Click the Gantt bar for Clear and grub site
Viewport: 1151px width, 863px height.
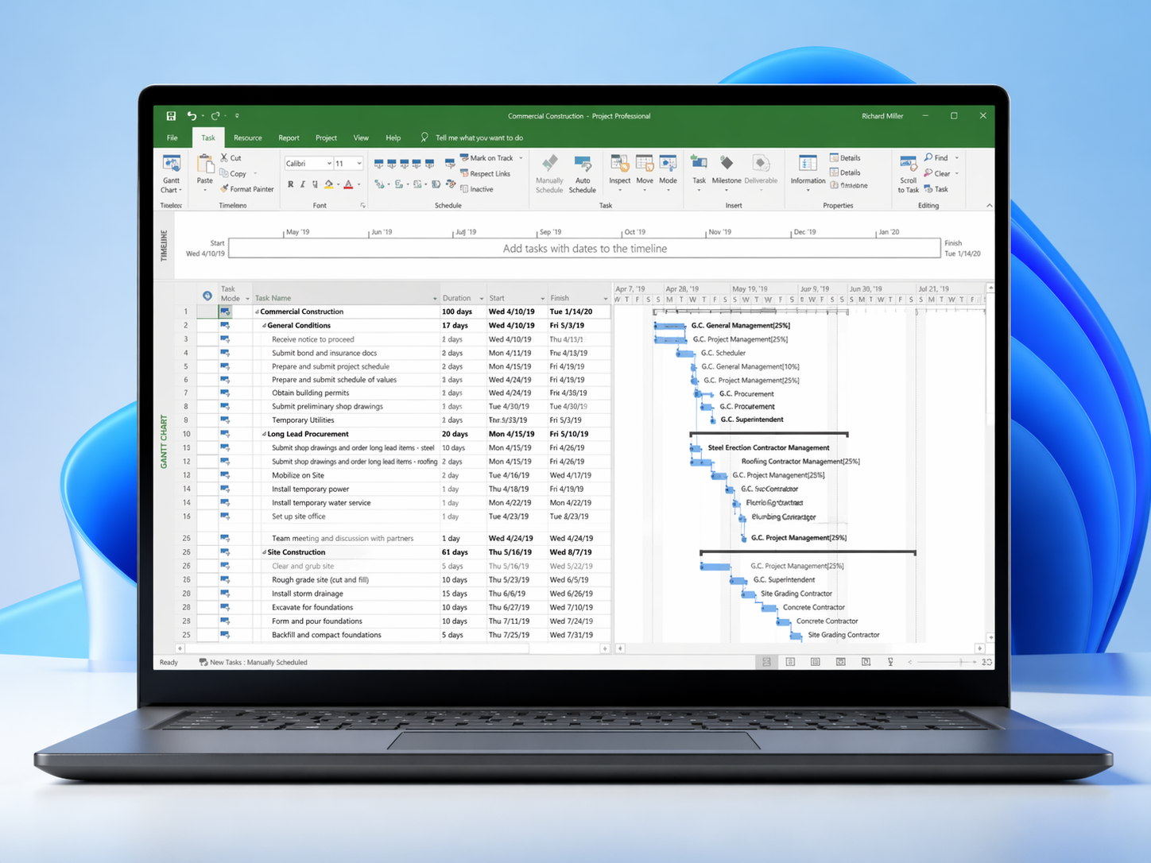pos(715,567)
